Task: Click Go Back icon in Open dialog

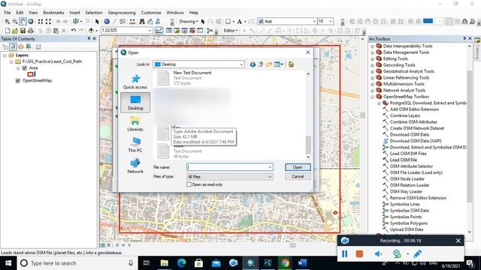Action: (x=253, y=64)
